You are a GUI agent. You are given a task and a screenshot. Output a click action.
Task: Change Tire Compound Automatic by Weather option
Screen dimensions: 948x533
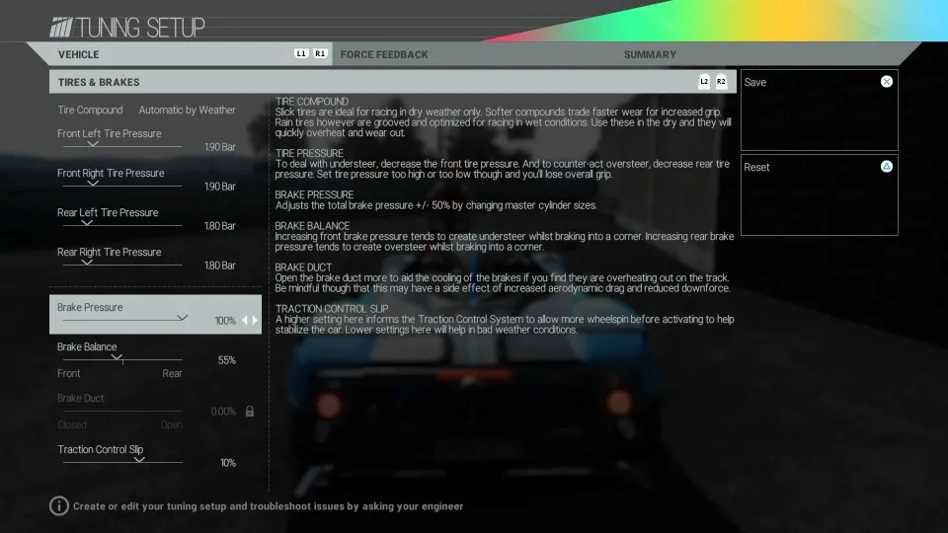pos(187,111)
